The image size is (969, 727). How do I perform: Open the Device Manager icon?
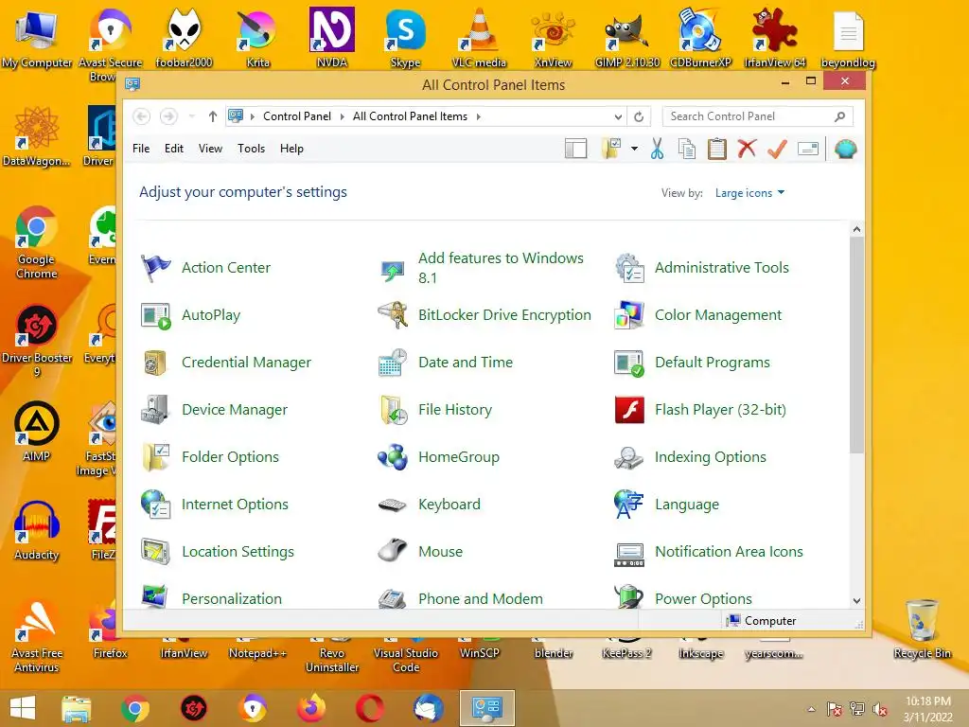(155, 410)
